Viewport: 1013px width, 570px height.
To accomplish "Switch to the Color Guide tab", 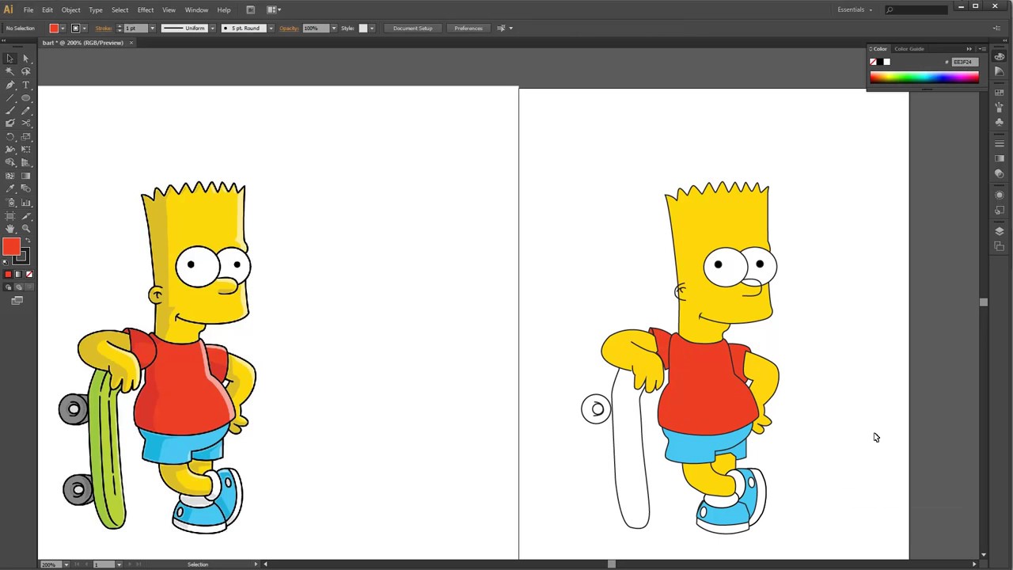I will pyautogui.click(x=909, y=48).
